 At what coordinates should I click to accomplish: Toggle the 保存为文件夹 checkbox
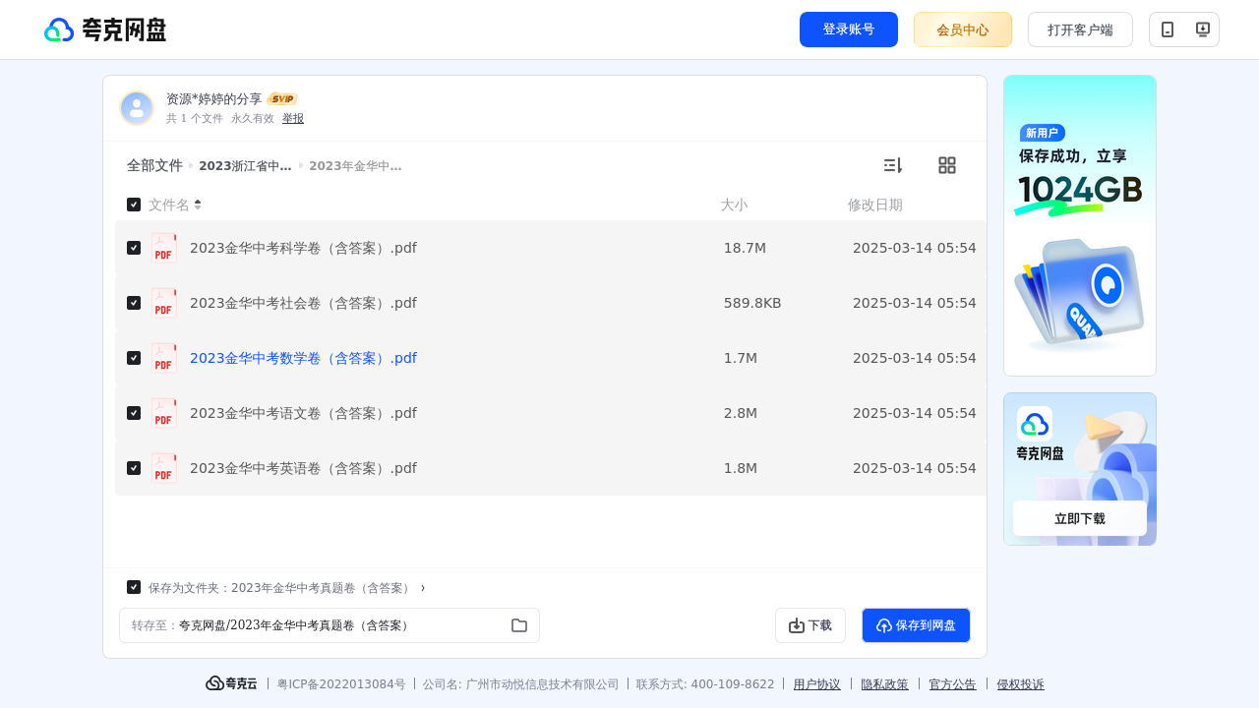[x=134, y=587]
